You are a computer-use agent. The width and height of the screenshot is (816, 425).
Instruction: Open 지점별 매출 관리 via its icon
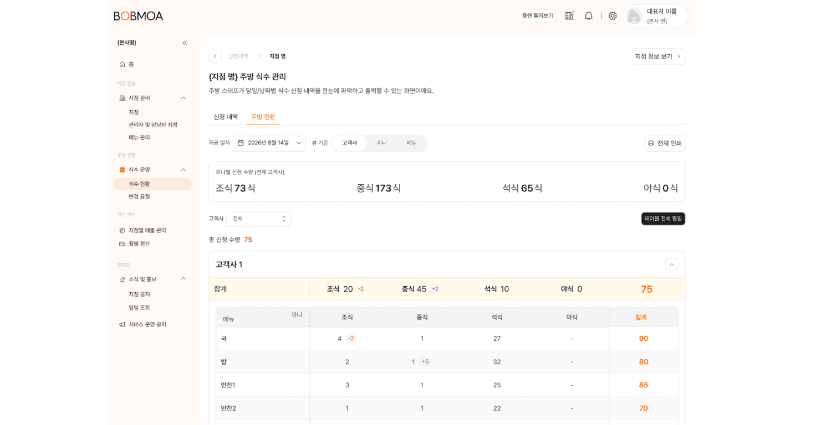(122, 230)
